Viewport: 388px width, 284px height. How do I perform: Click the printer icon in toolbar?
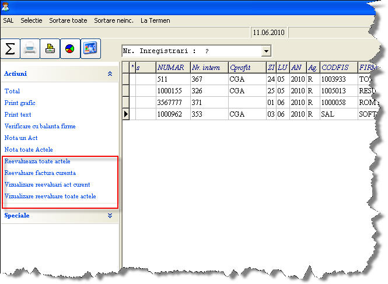pos(30,48)
